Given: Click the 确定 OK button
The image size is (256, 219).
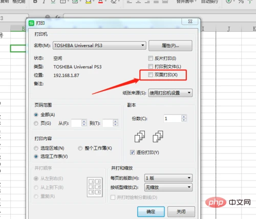Looking at the screenshot, I should coord(151,212).
